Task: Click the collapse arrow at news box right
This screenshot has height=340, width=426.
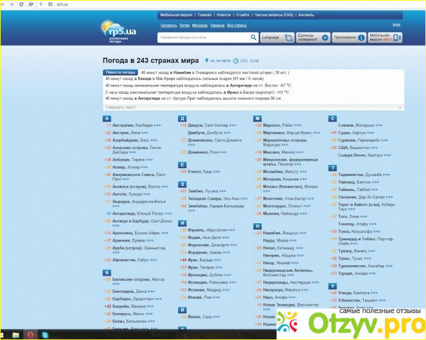Action: (x=400, y=108)
